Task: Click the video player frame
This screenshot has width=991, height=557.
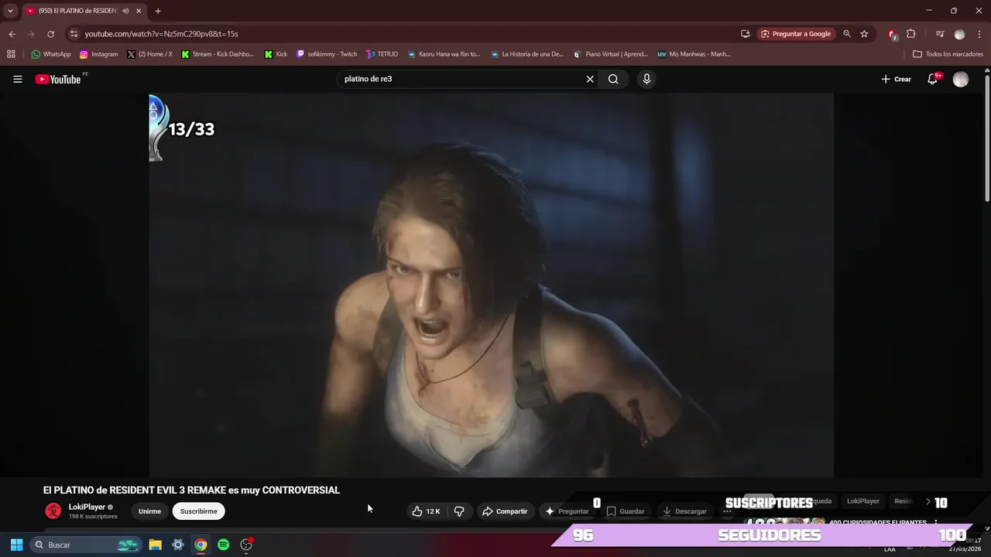Action: click(491, 285)
